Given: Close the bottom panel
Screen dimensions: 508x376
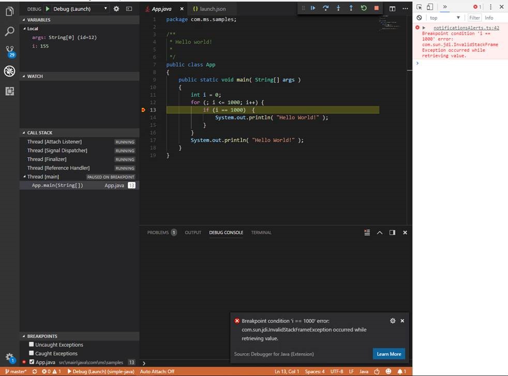Looking at the screenshot, I should pyautogui.click(x=405, y=233).
